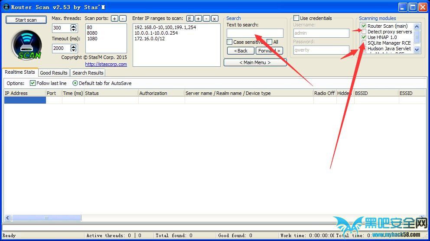Sort by Port column header

(x=54, y=93)
